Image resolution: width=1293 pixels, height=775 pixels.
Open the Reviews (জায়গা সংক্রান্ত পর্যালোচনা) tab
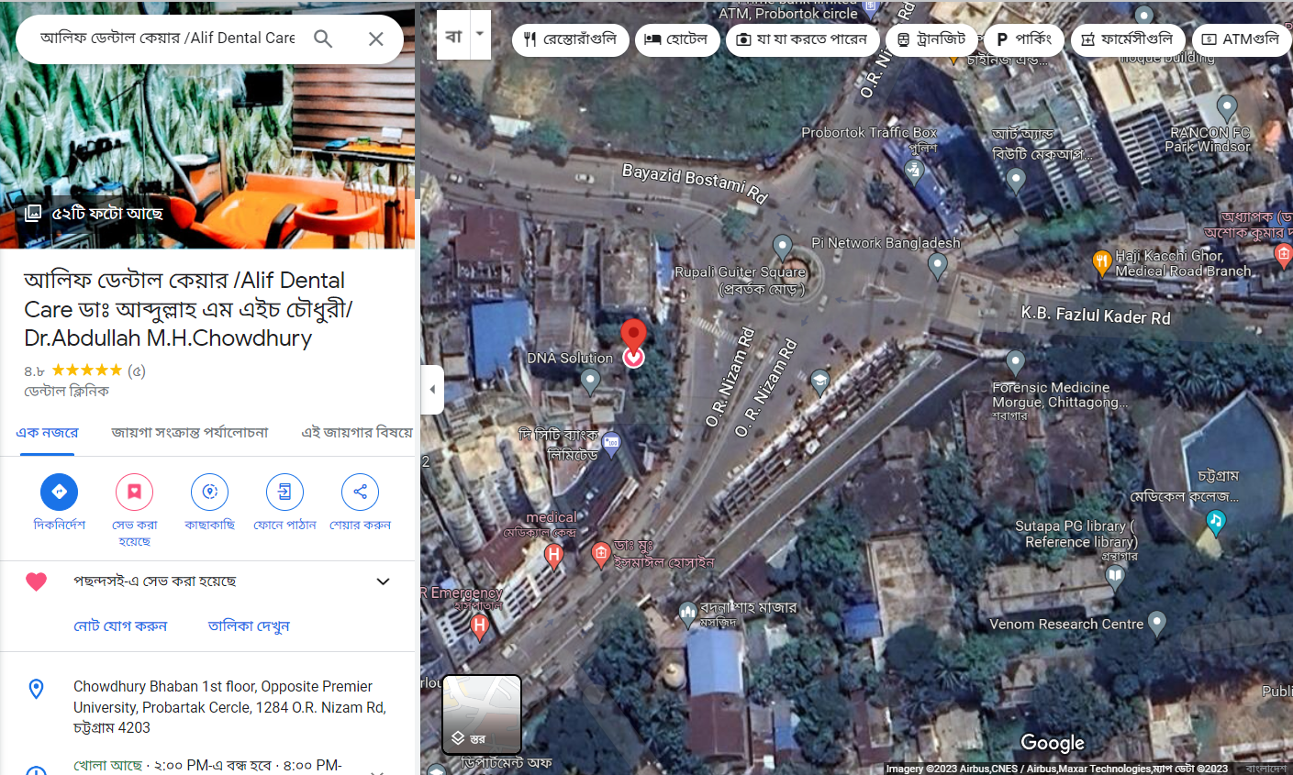coord(190,432)
